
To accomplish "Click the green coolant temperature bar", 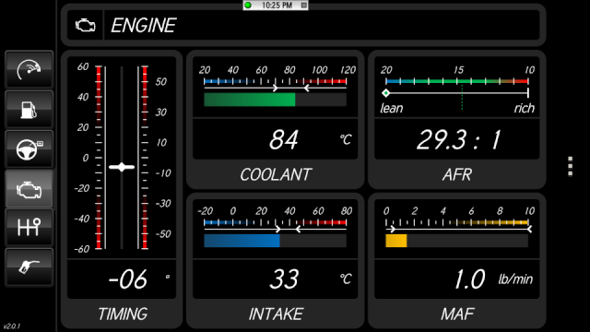I will 250,100.
